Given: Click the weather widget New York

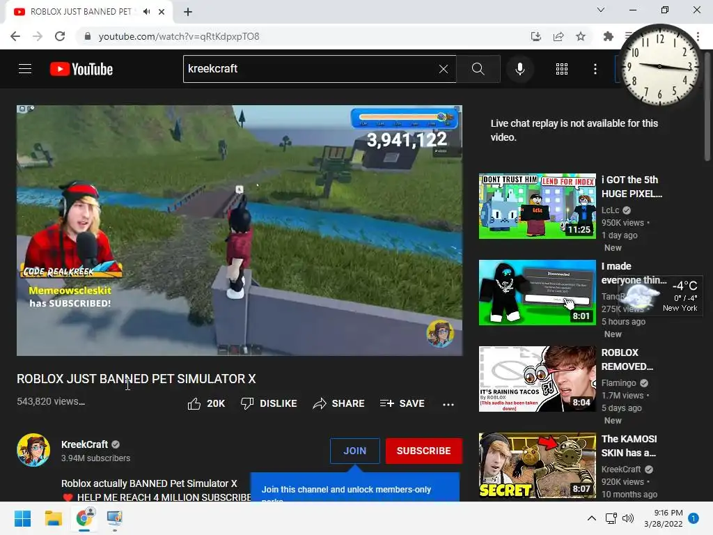Looking at the screenshot, I should point(661,295).
